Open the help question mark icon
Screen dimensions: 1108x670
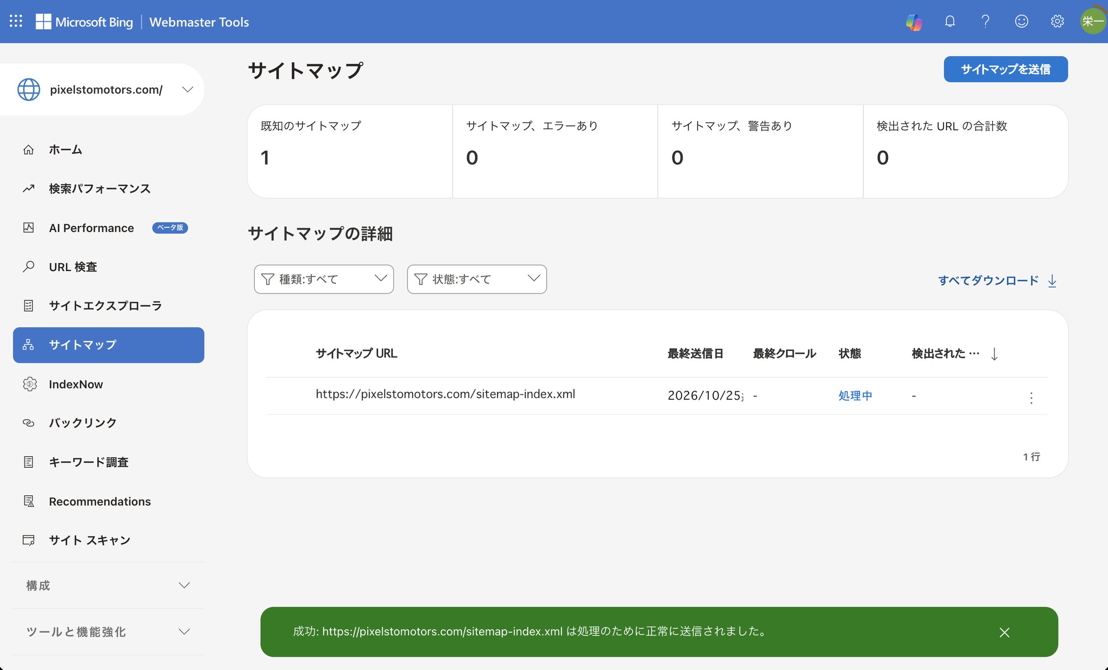[985, 21]
